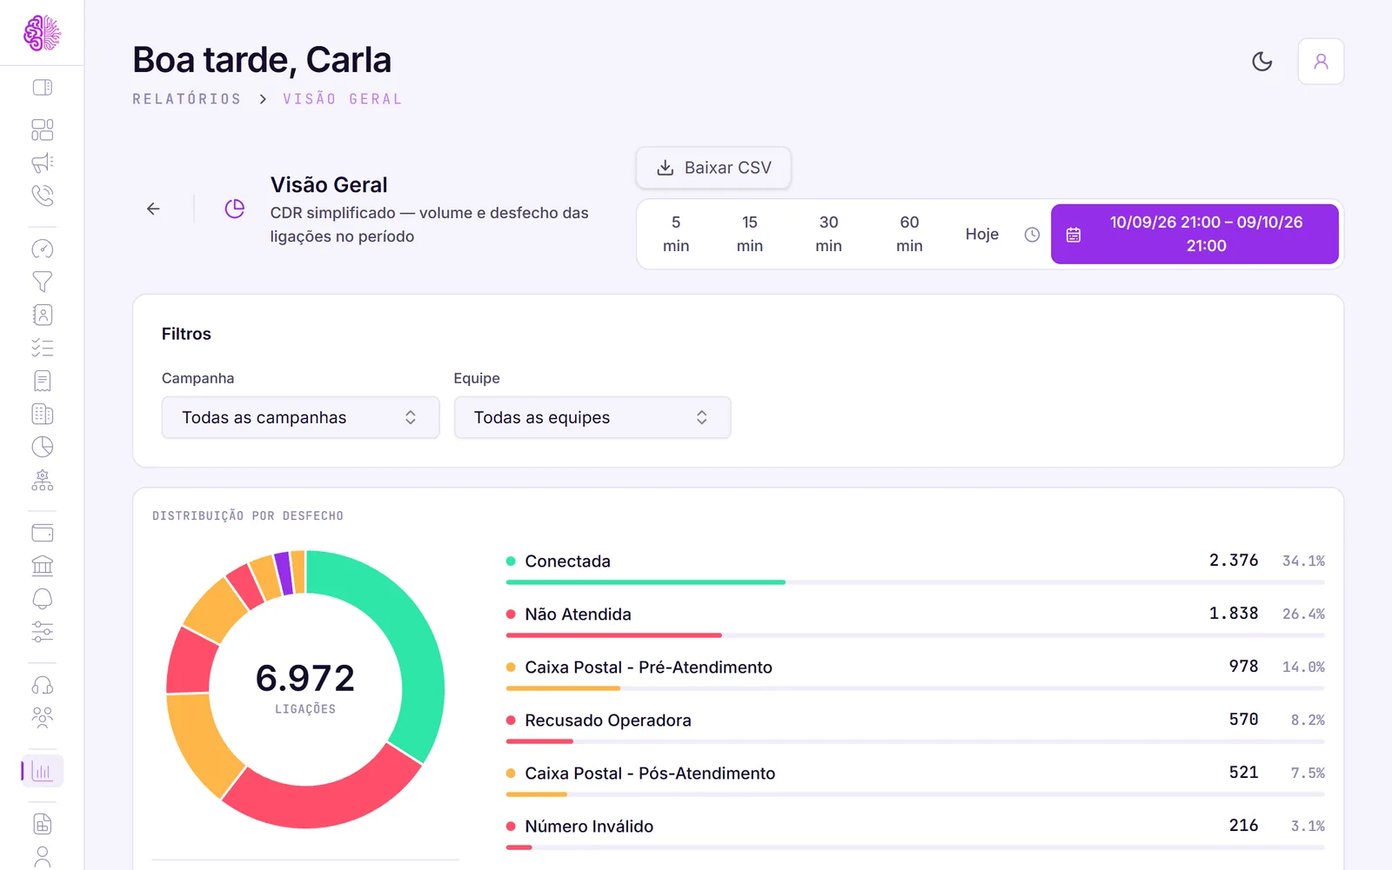
Task: Click the brain logo icon
Action: (42, 33)
